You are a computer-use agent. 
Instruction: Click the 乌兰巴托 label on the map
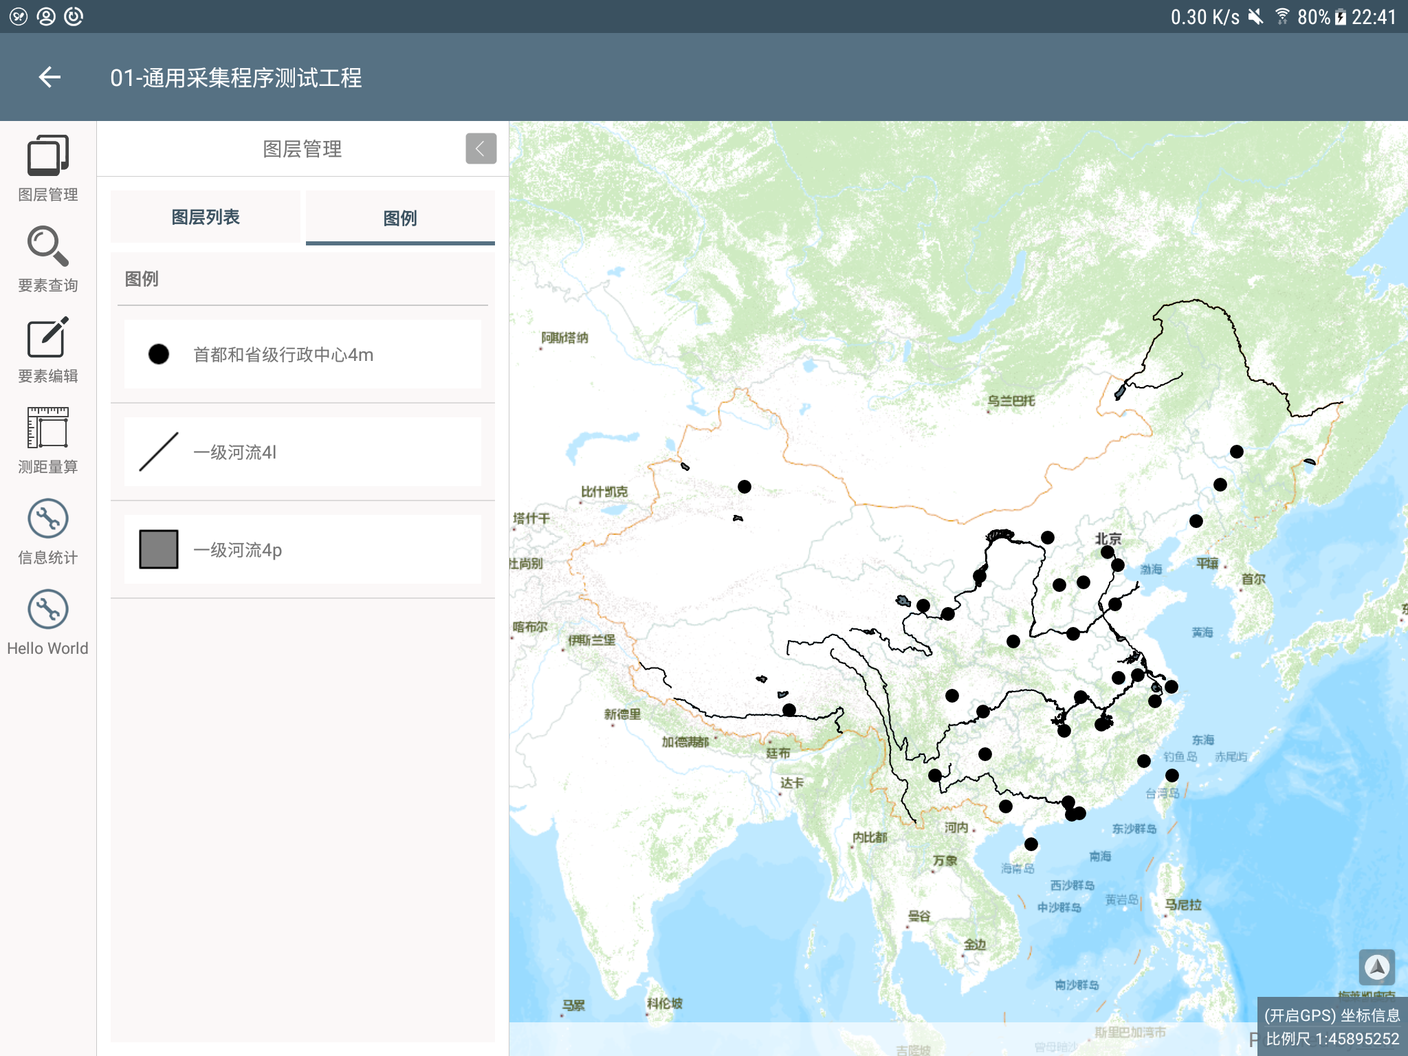[x=1011, y=401]
